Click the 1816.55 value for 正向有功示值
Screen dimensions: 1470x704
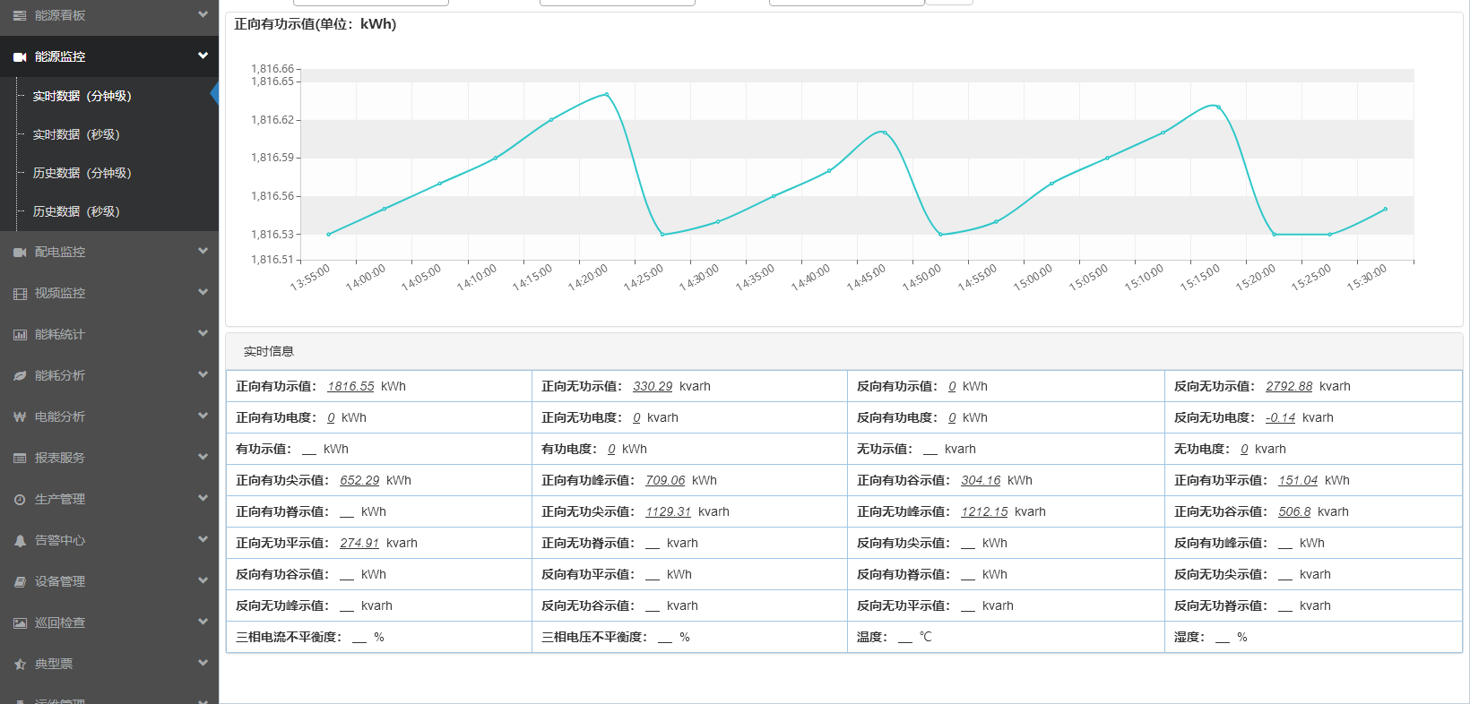[x=350, y=387]
